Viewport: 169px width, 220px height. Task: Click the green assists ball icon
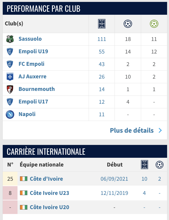(154, 24)
